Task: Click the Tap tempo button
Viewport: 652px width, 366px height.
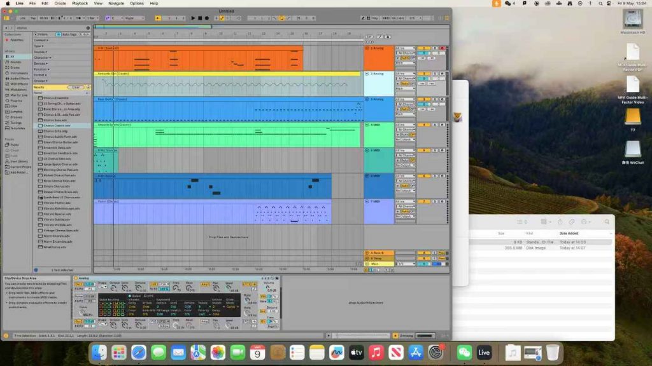Action: [x=32, y=18]
